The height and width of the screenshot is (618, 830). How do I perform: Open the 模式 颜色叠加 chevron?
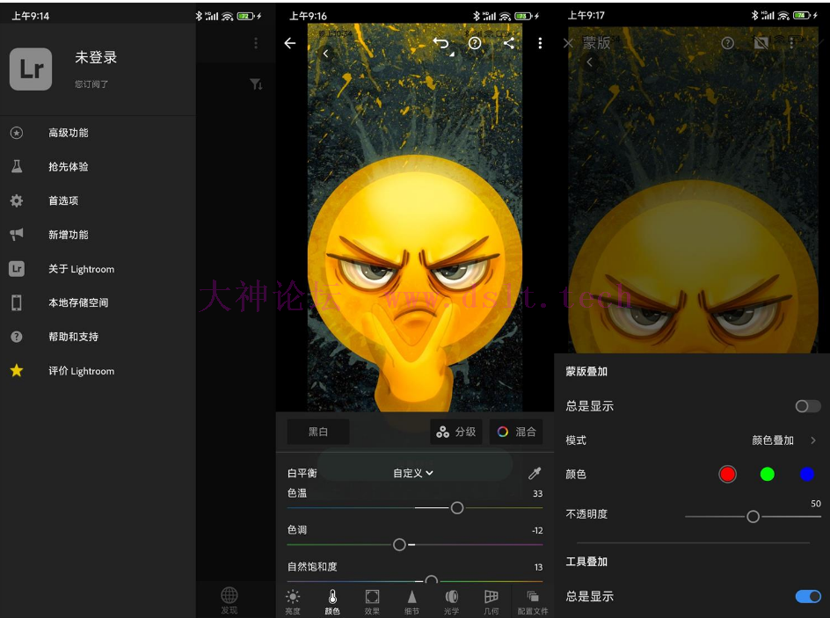[812, 440]
